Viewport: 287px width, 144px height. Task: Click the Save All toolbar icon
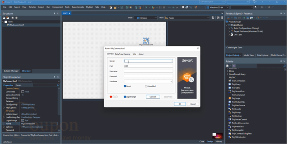tap(127, 7)
